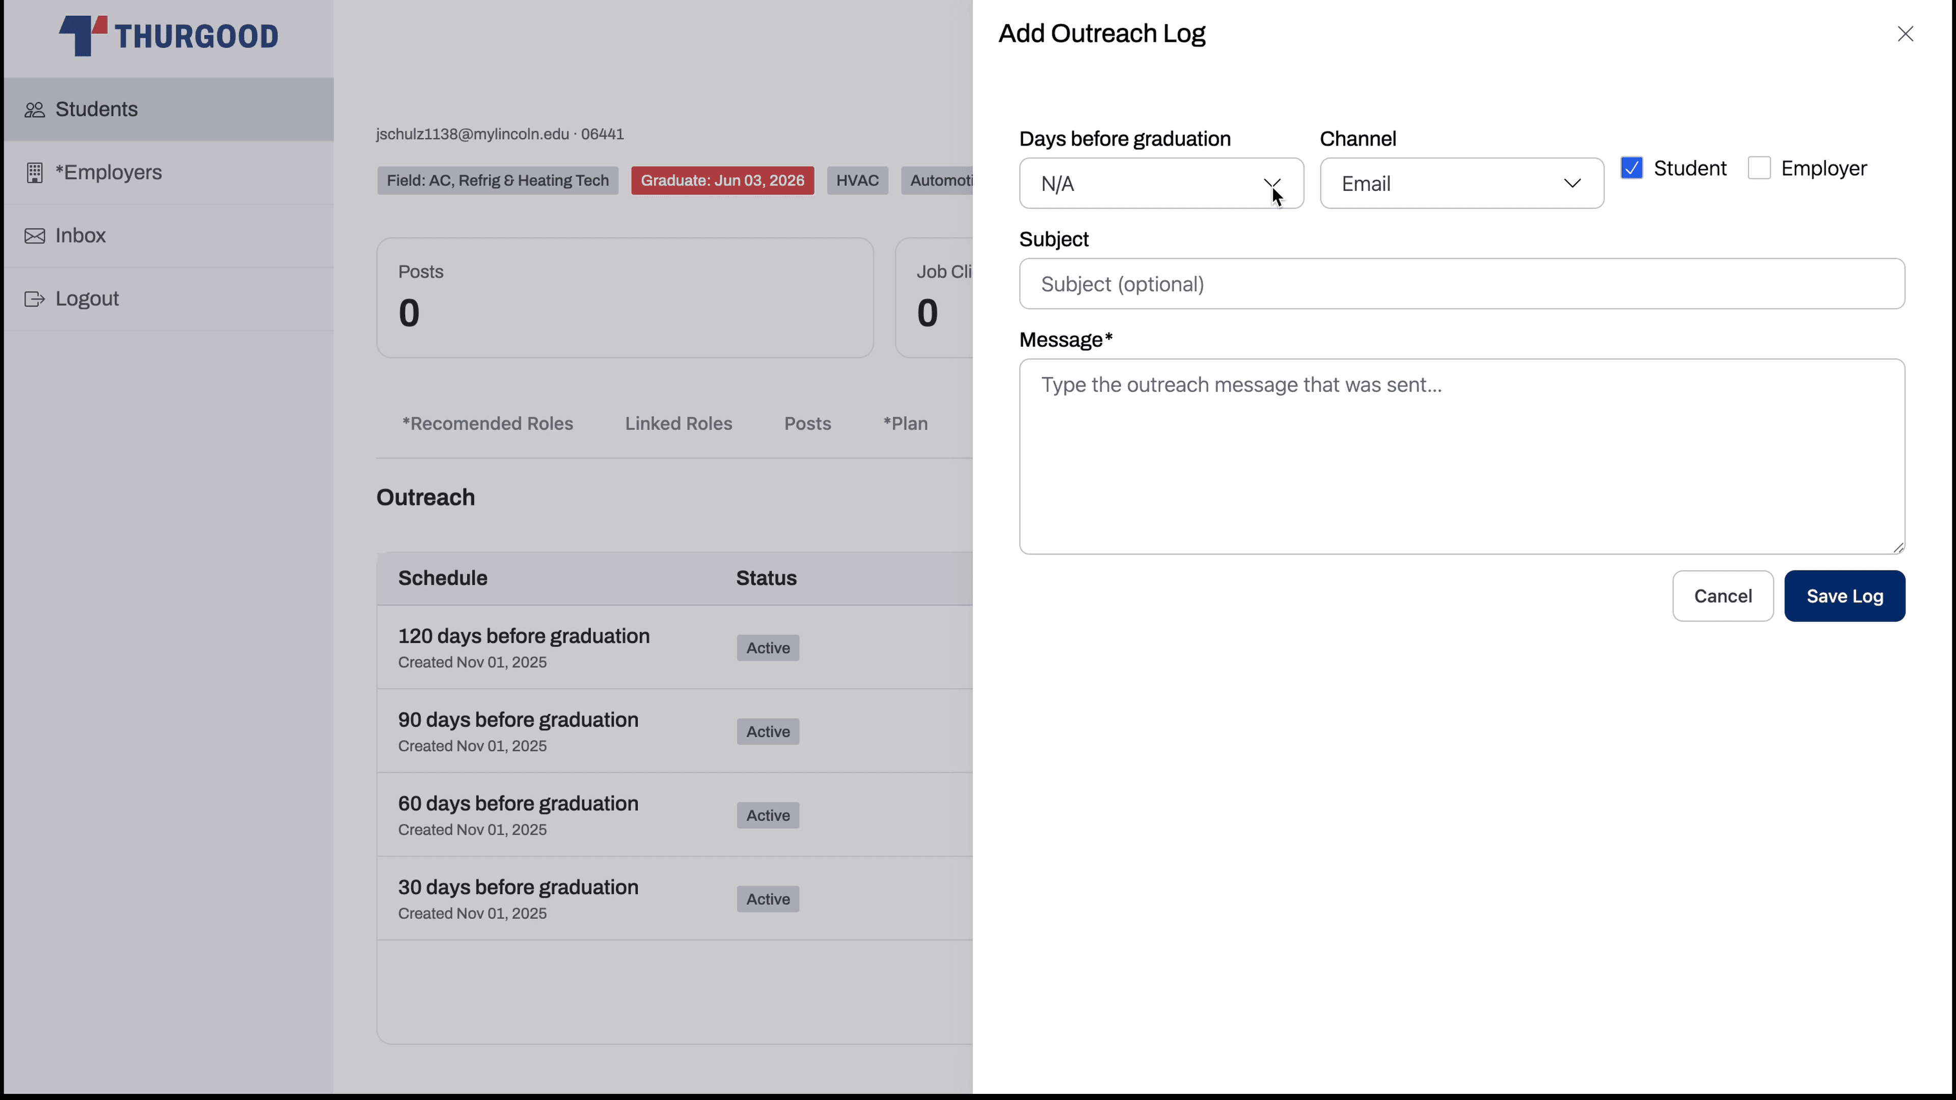The height and width of the screenshot is (1100, 1956).
Task: Open the Students section in the sidebar
Action: pyautogui.click(x=96, y=108)
